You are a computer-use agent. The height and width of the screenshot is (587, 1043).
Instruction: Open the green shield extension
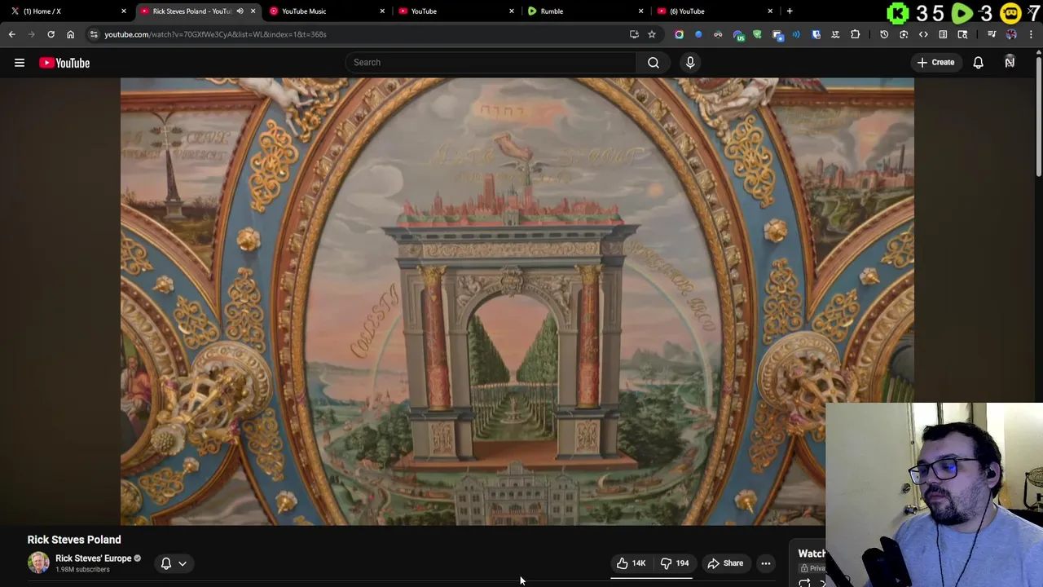pos(757,34)
